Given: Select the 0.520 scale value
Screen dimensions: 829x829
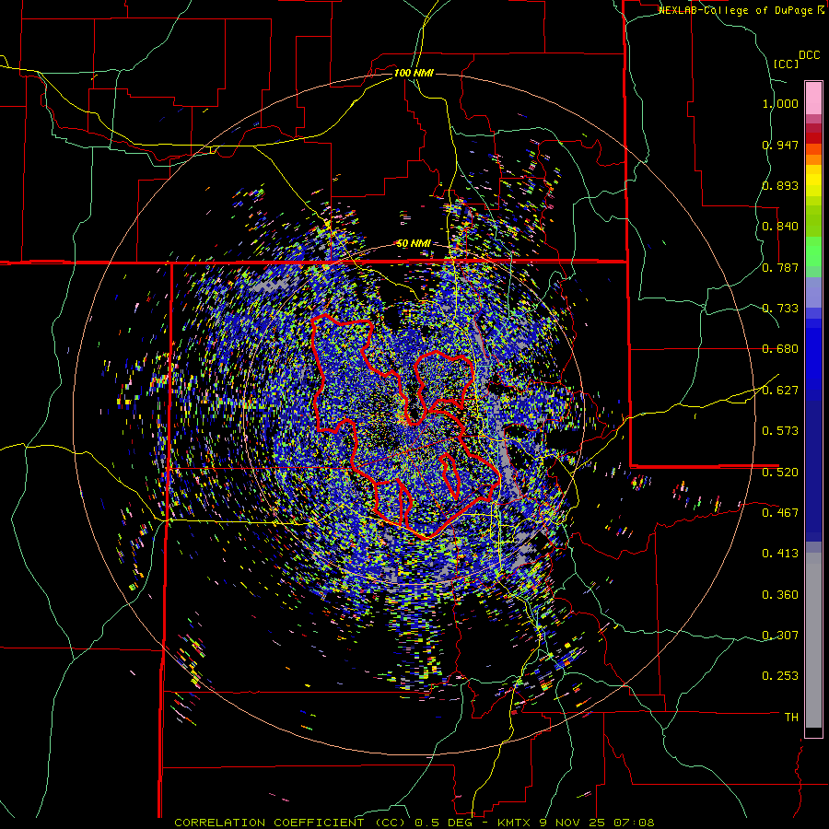Looking at the screenshot, I should click(780, 473).
